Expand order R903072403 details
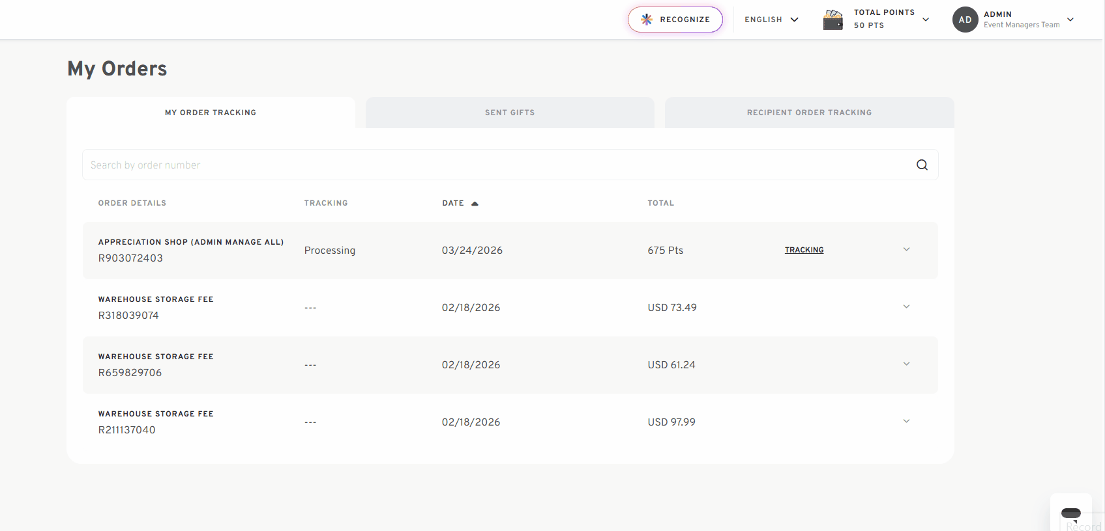 point(906,249)
